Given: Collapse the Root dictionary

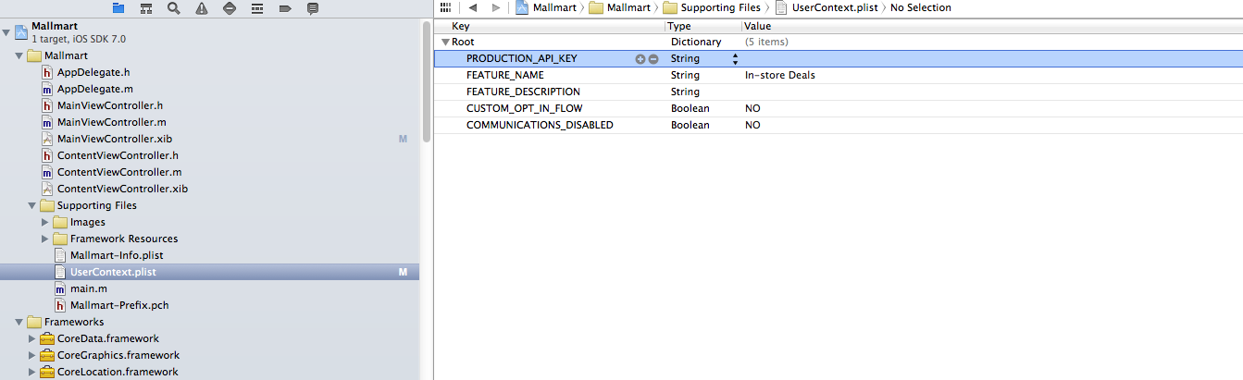Looking at the screenshot, I should pos(445,42).
